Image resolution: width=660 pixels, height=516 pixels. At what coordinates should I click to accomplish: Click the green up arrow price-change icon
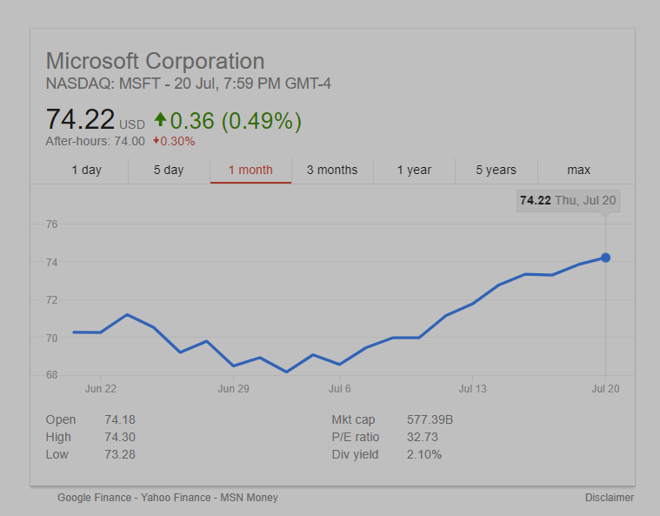point(160,120)
